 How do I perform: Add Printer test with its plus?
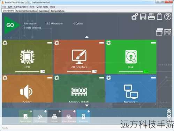[x=60, y=111]
